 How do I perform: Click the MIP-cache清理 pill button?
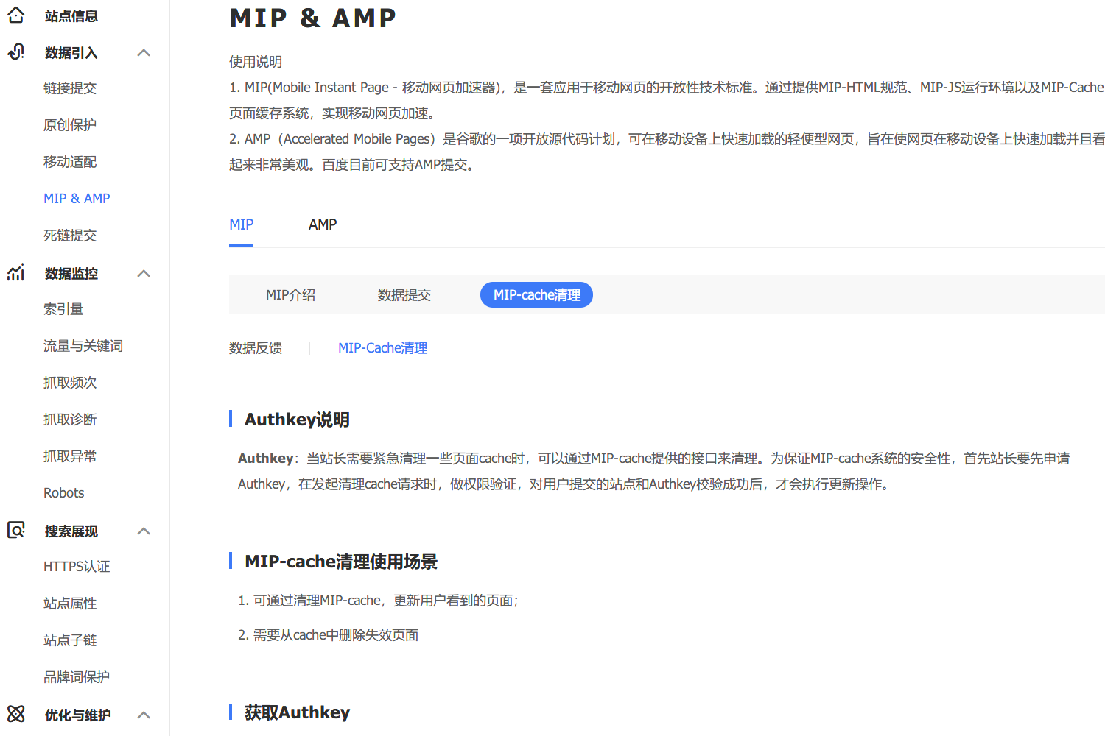coord(536,294)
